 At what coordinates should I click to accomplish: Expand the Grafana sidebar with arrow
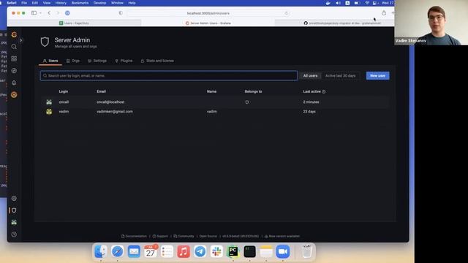click(x=21, y=40)
